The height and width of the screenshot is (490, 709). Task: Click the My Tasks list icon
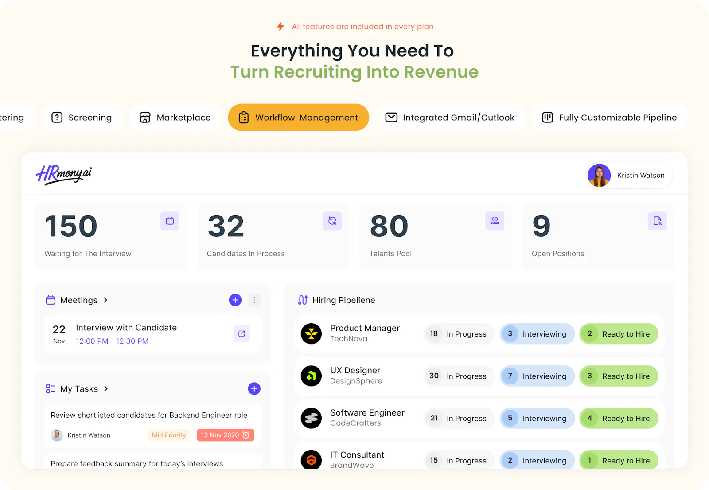pyautogui.click(x=51, y=389)
